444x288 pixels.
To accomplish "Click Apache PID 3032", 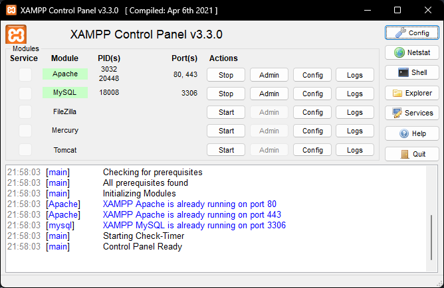I will 109,69.
